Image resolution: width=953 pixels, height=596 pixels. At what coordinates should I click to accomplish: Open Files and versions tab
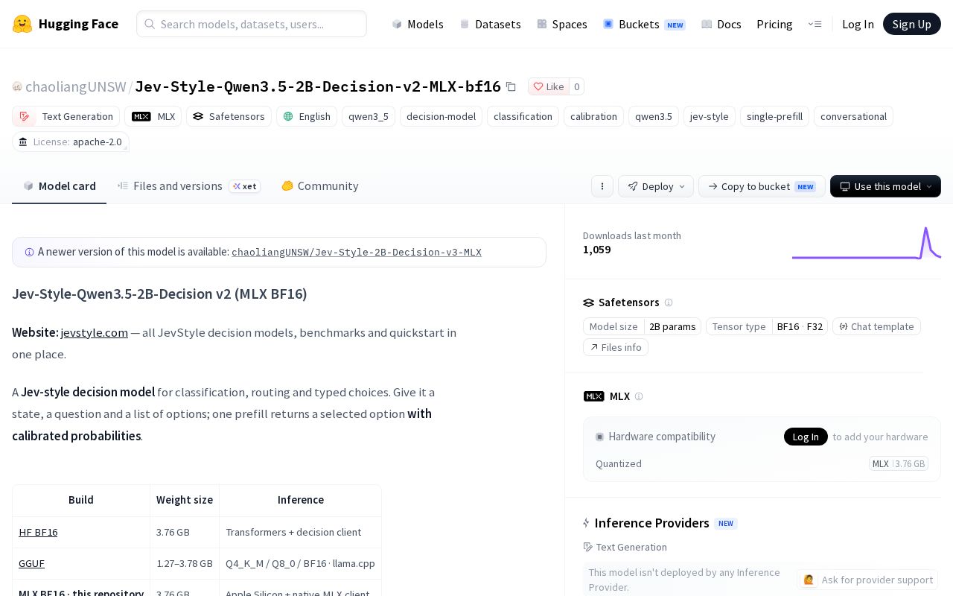click(189, 186)
